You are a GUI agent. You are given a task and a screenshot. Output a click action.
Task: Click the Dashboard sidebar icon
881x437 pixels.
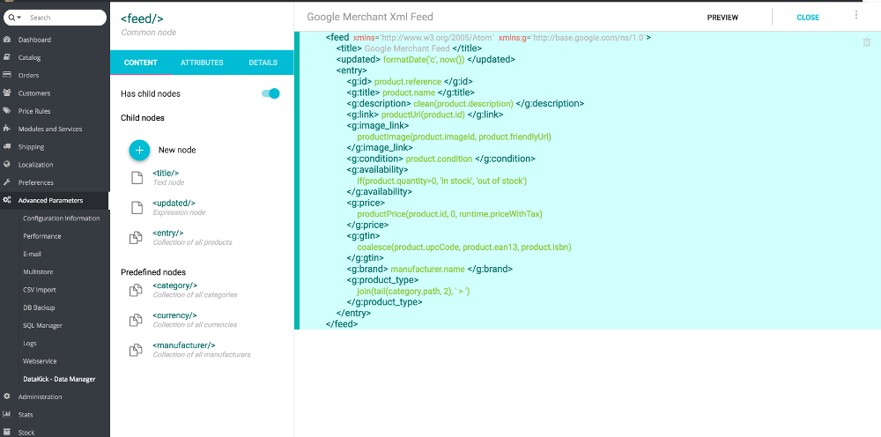point(7,40)
